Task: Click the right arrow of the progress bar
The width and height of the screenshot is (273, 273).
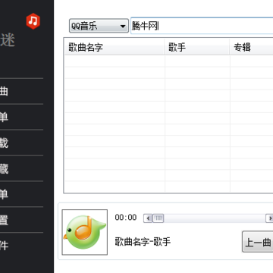Action: [x=269, y=218]
